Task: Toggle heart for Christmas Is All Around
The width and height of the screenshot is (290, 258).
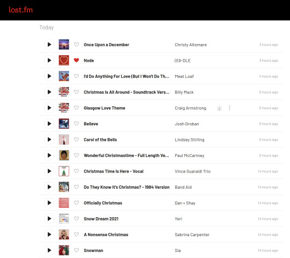Action: point(76,92)
